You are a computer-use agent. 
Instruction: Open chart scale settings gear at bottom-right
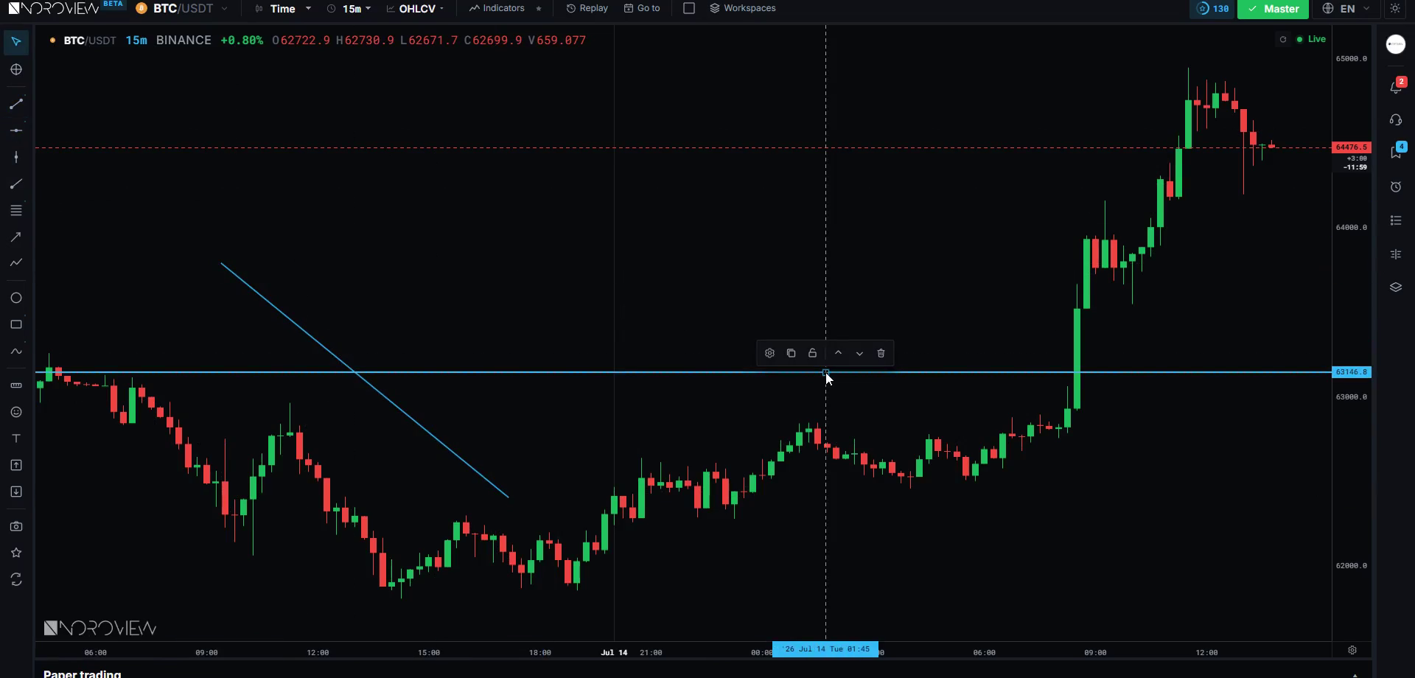pyautogui.click(x=1352, y=650)
